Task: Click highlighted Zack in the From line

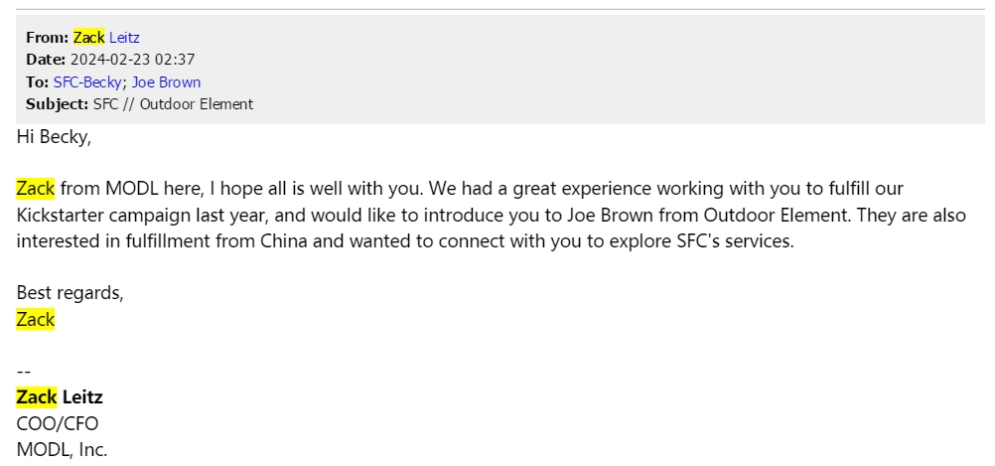Action: pos(88,38)
